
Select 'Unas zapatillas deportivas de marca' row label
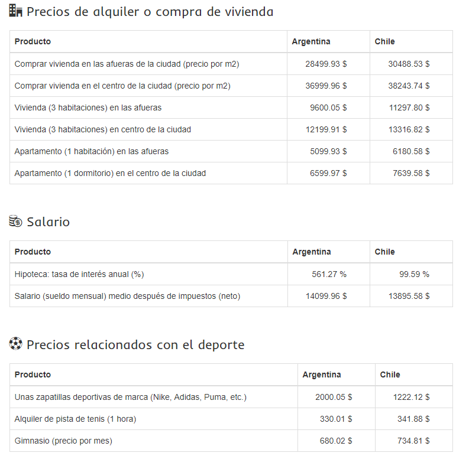click(x=130, y=397)
